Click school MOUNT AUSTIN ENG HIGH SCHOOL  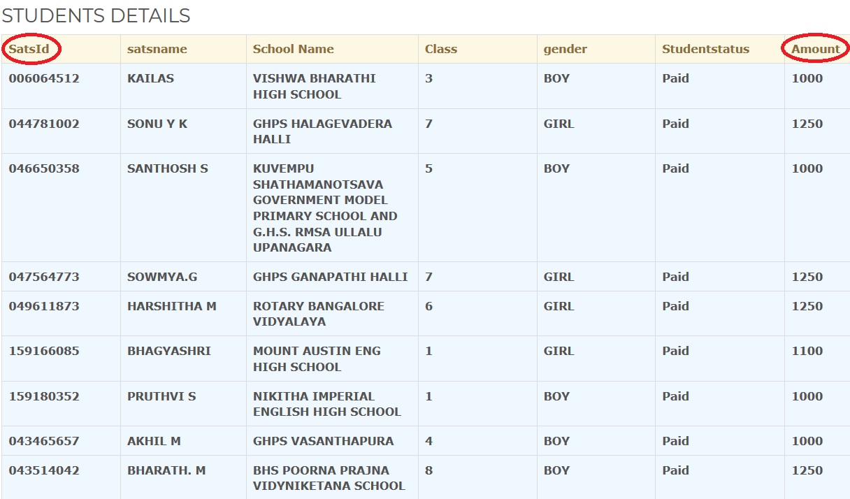tap(317, 359)
